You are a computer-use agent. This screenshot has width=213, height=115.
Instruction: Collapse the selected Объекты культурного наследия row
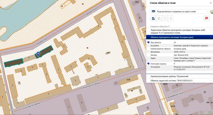(179, 37)
